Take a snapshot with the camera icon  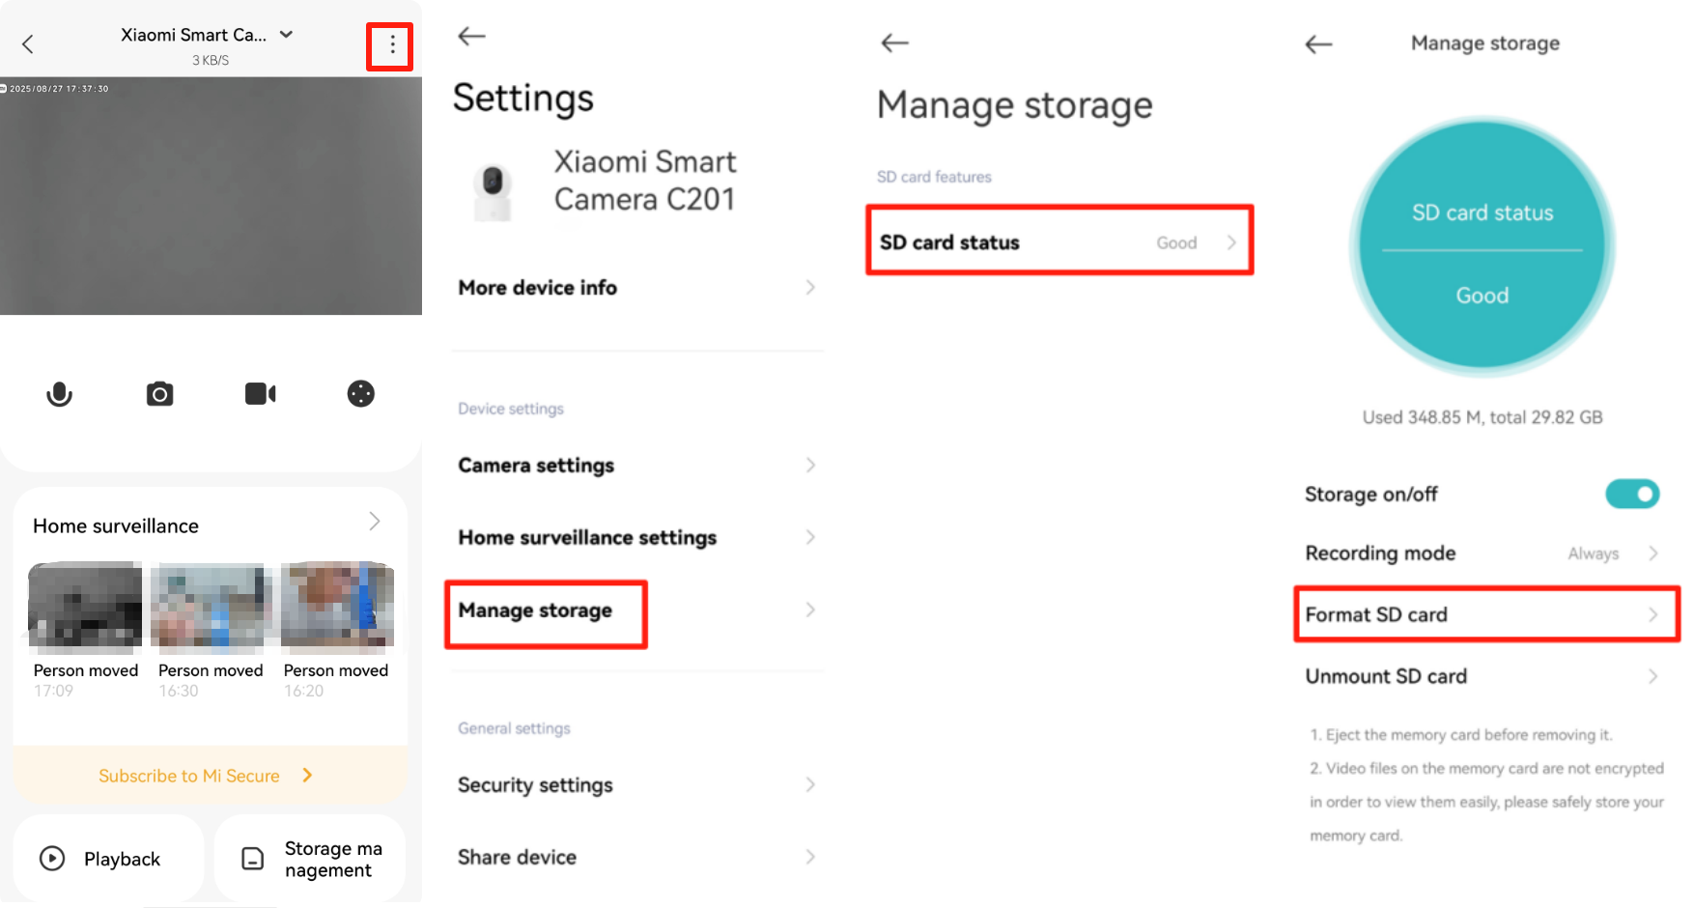point(160,394)
